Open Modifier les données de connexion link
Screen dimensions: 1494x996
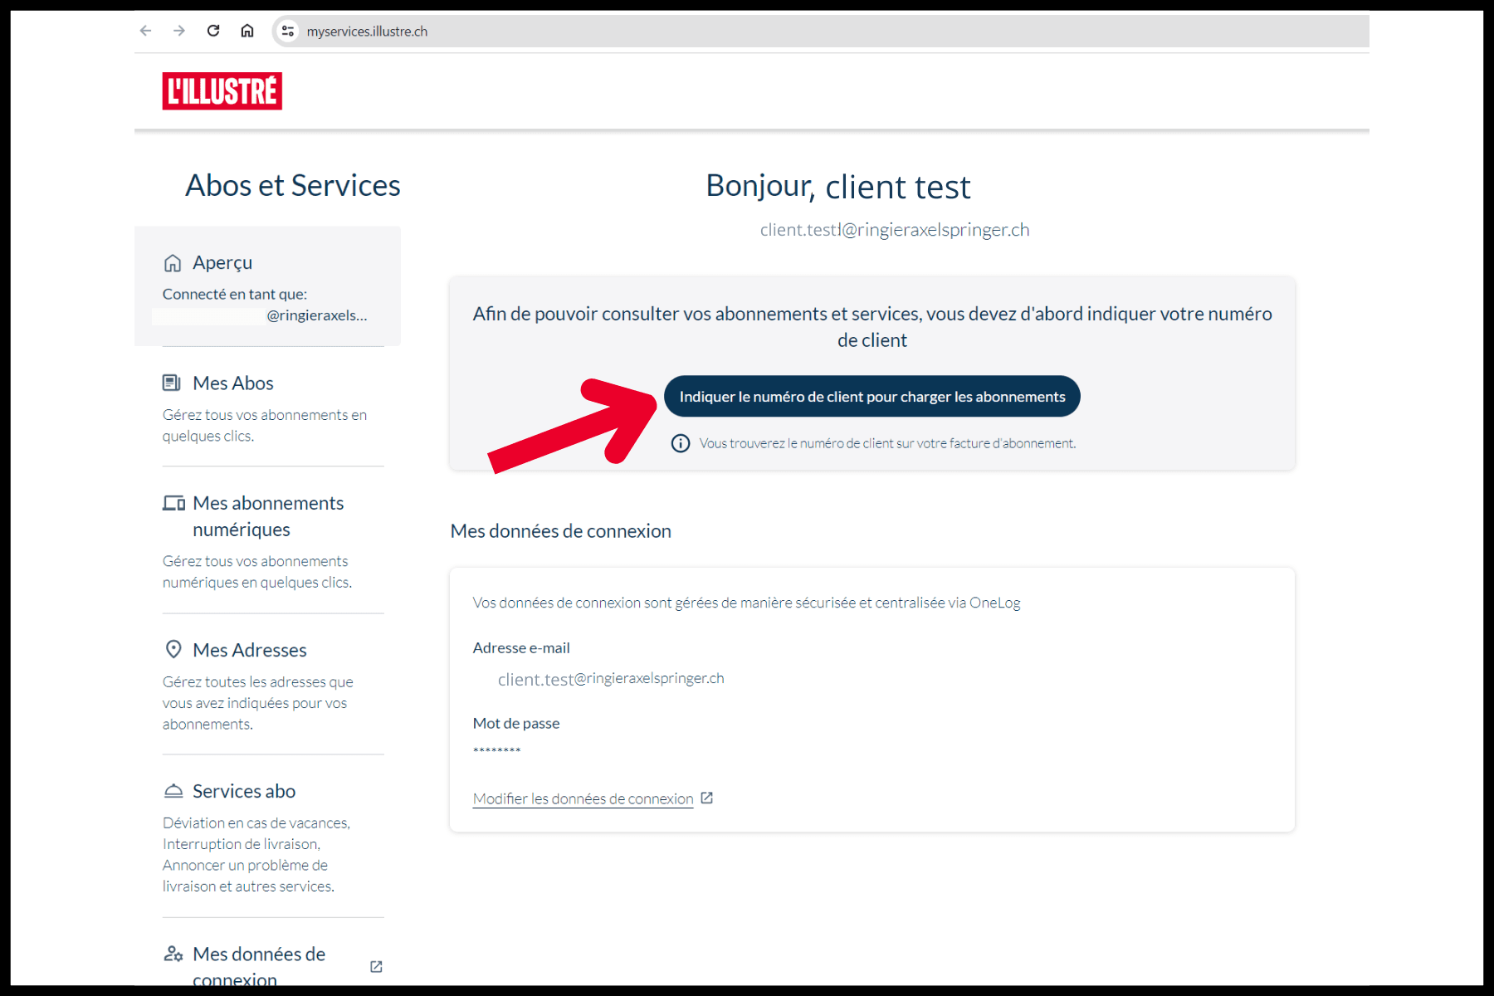[x=583, y=798]
